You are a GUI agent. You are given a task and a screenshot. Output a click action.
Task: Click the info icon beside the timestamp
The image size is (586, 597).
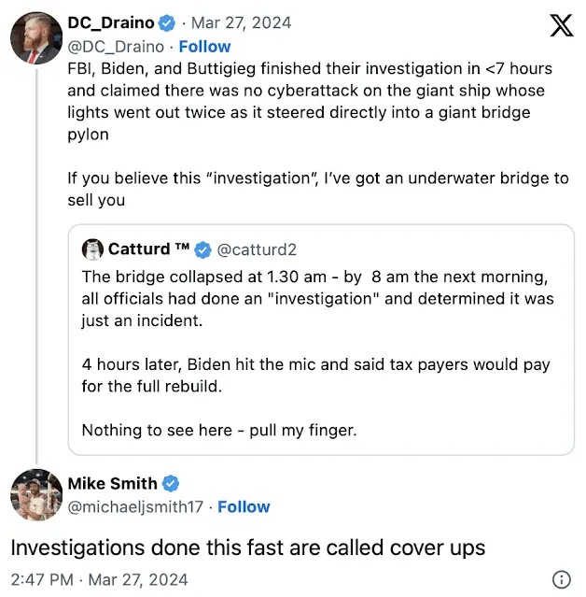[x=561, y=579]
